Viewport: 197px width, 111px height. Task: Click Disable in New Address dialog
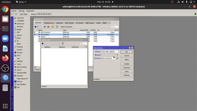pos(127,64)
